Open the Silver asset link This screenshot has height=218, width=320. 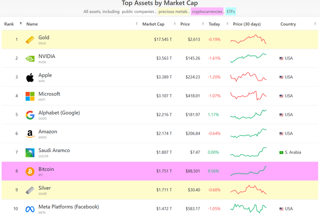pos(44,188)
